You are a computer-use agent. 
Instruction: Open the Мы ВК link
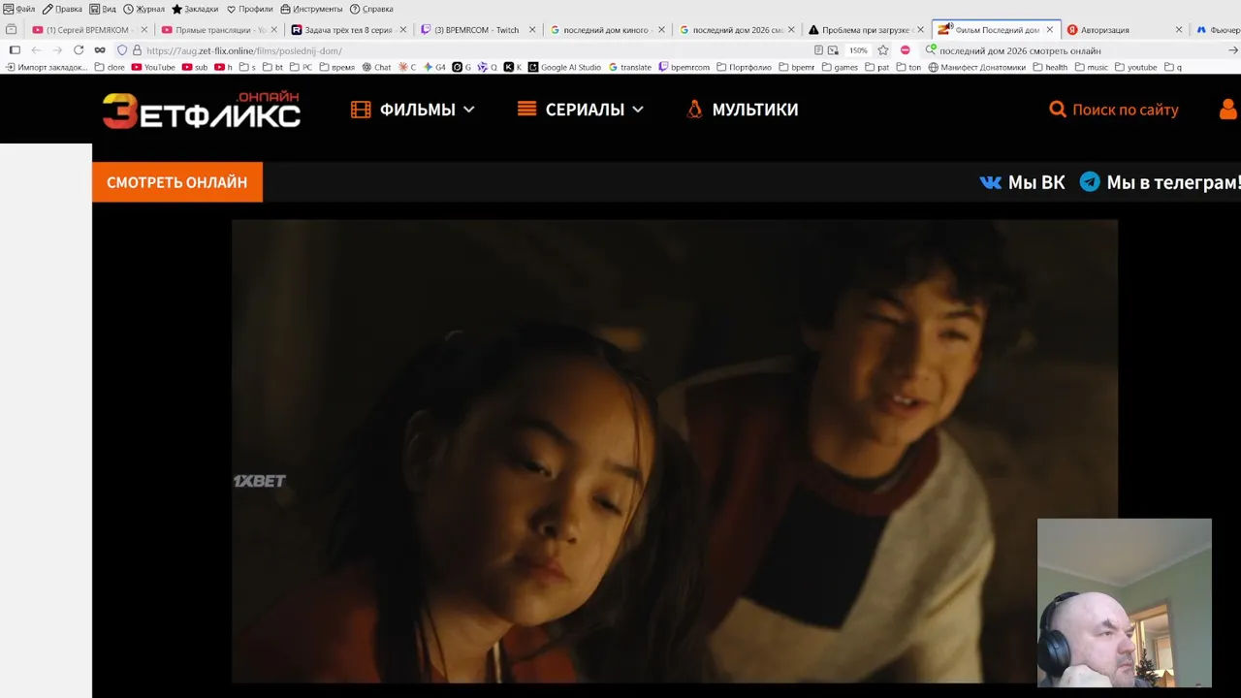pyautogui.click(x=1023, y=182)
